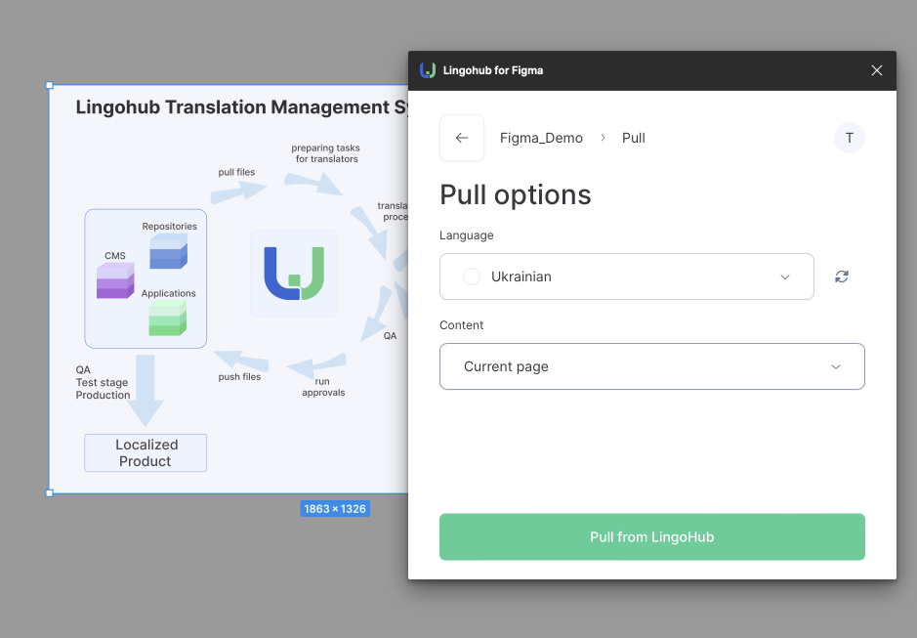Open the Current page content dropdown
The image size is (917, 638).
pos(652,366)
